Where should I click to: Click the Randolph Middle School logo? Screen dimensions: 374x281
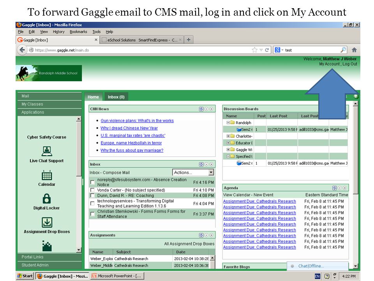click(49, 73)
